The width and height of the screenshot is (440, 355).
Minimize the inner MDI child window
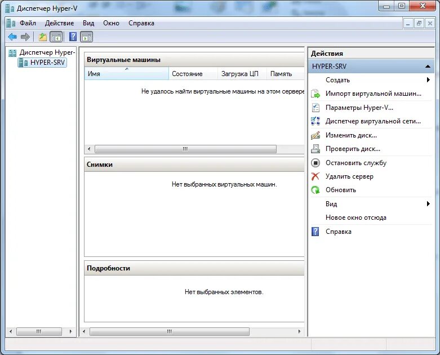pos(408,23)
